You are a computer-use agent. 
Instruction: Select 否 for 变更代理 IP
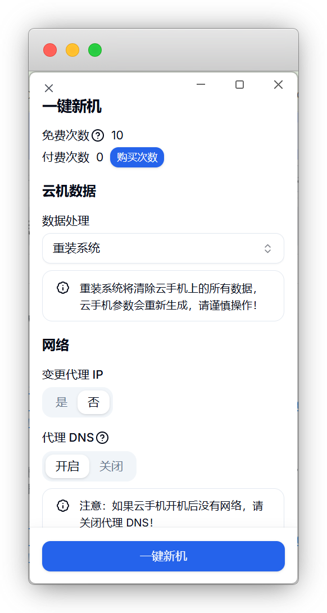(x=93, y=402)
